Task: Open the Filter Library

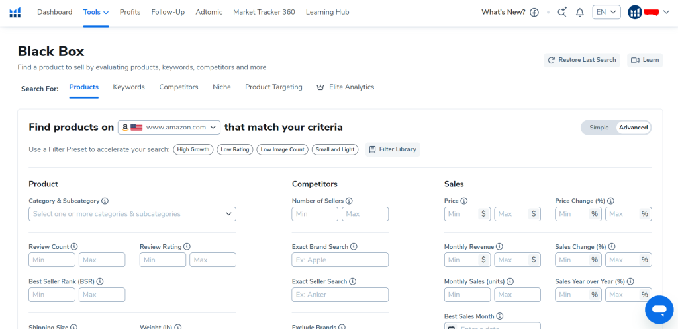Action: pos(393,149)
